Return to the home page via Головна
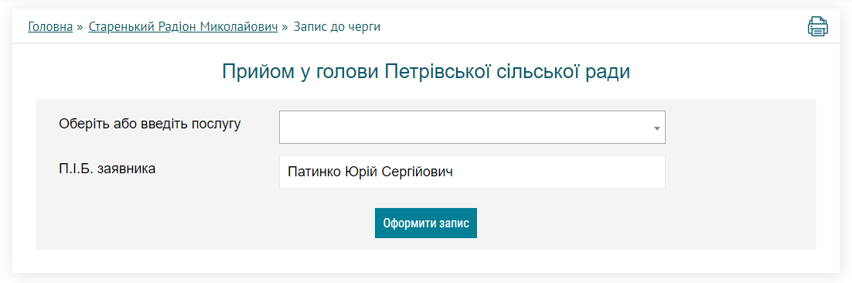Viewport: 852px width, 283px height. tap(50, 27)
